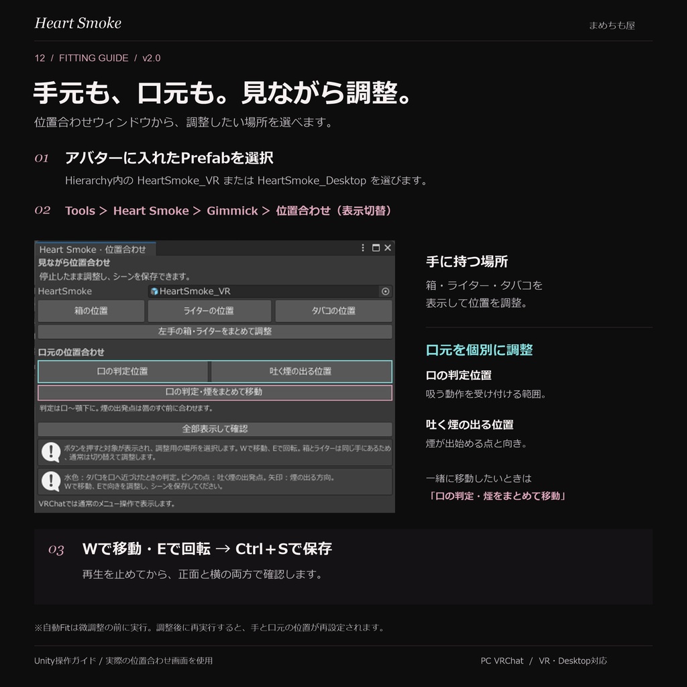Click the アバターに入れたPrefabを選択 step heading
Screen dimensions: 687x687
click(169, 158)
